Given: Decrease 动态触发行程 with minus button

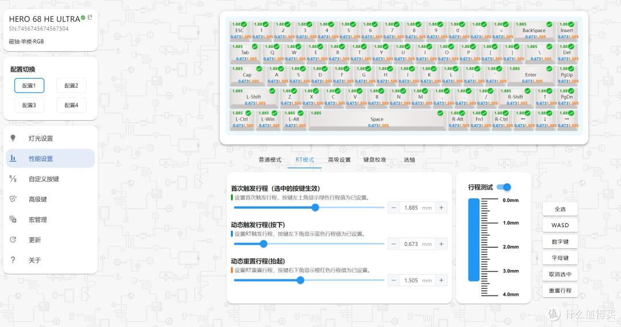Looking at the screenshot, I should 393,244.
